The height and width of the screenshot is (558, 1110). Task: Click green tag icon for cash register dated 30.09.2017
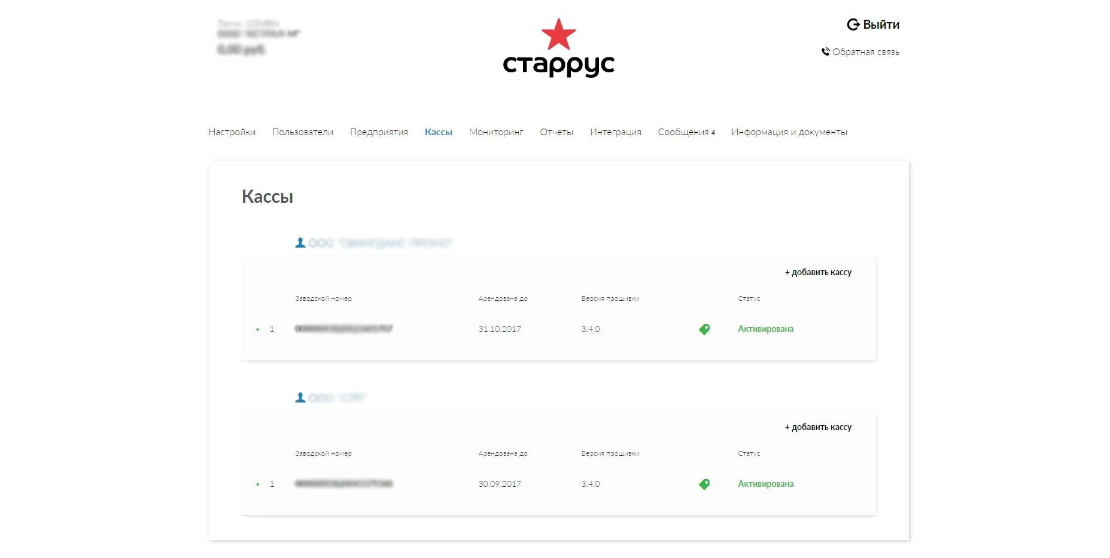(x=704, y=484)
